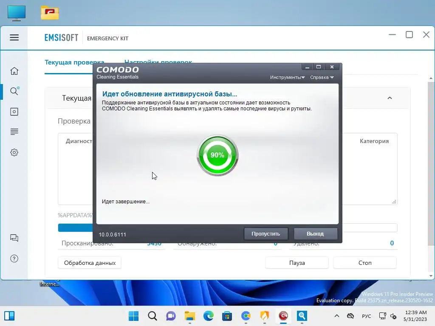Switch to the Текущая проверка tab
The width and height of the screenshot is (435, 326).
[x=74, y=62]
